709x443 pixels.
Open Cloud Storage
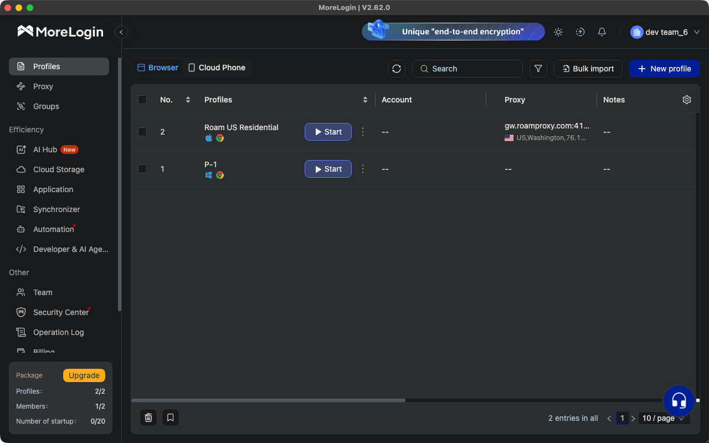point(59,169)
